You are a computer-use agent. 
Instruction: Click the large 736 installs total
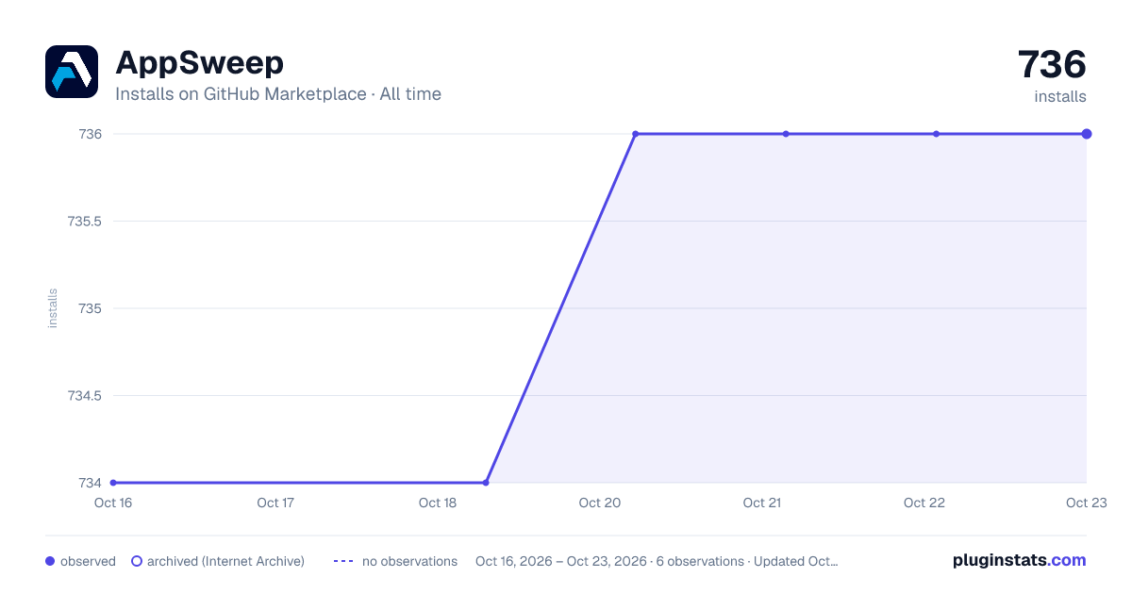(x=1052, y=64)
